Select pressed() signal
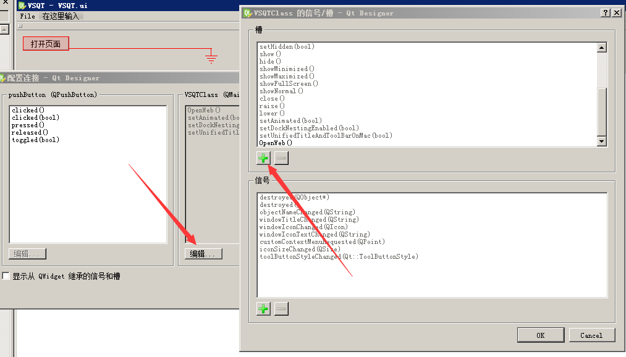The width and height of the screenshot is (626, 357). (28, 125)
